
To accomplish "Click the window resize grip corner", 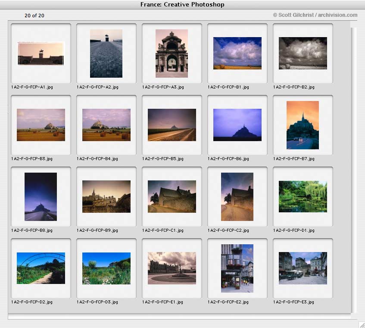I will tap(362, 325).
